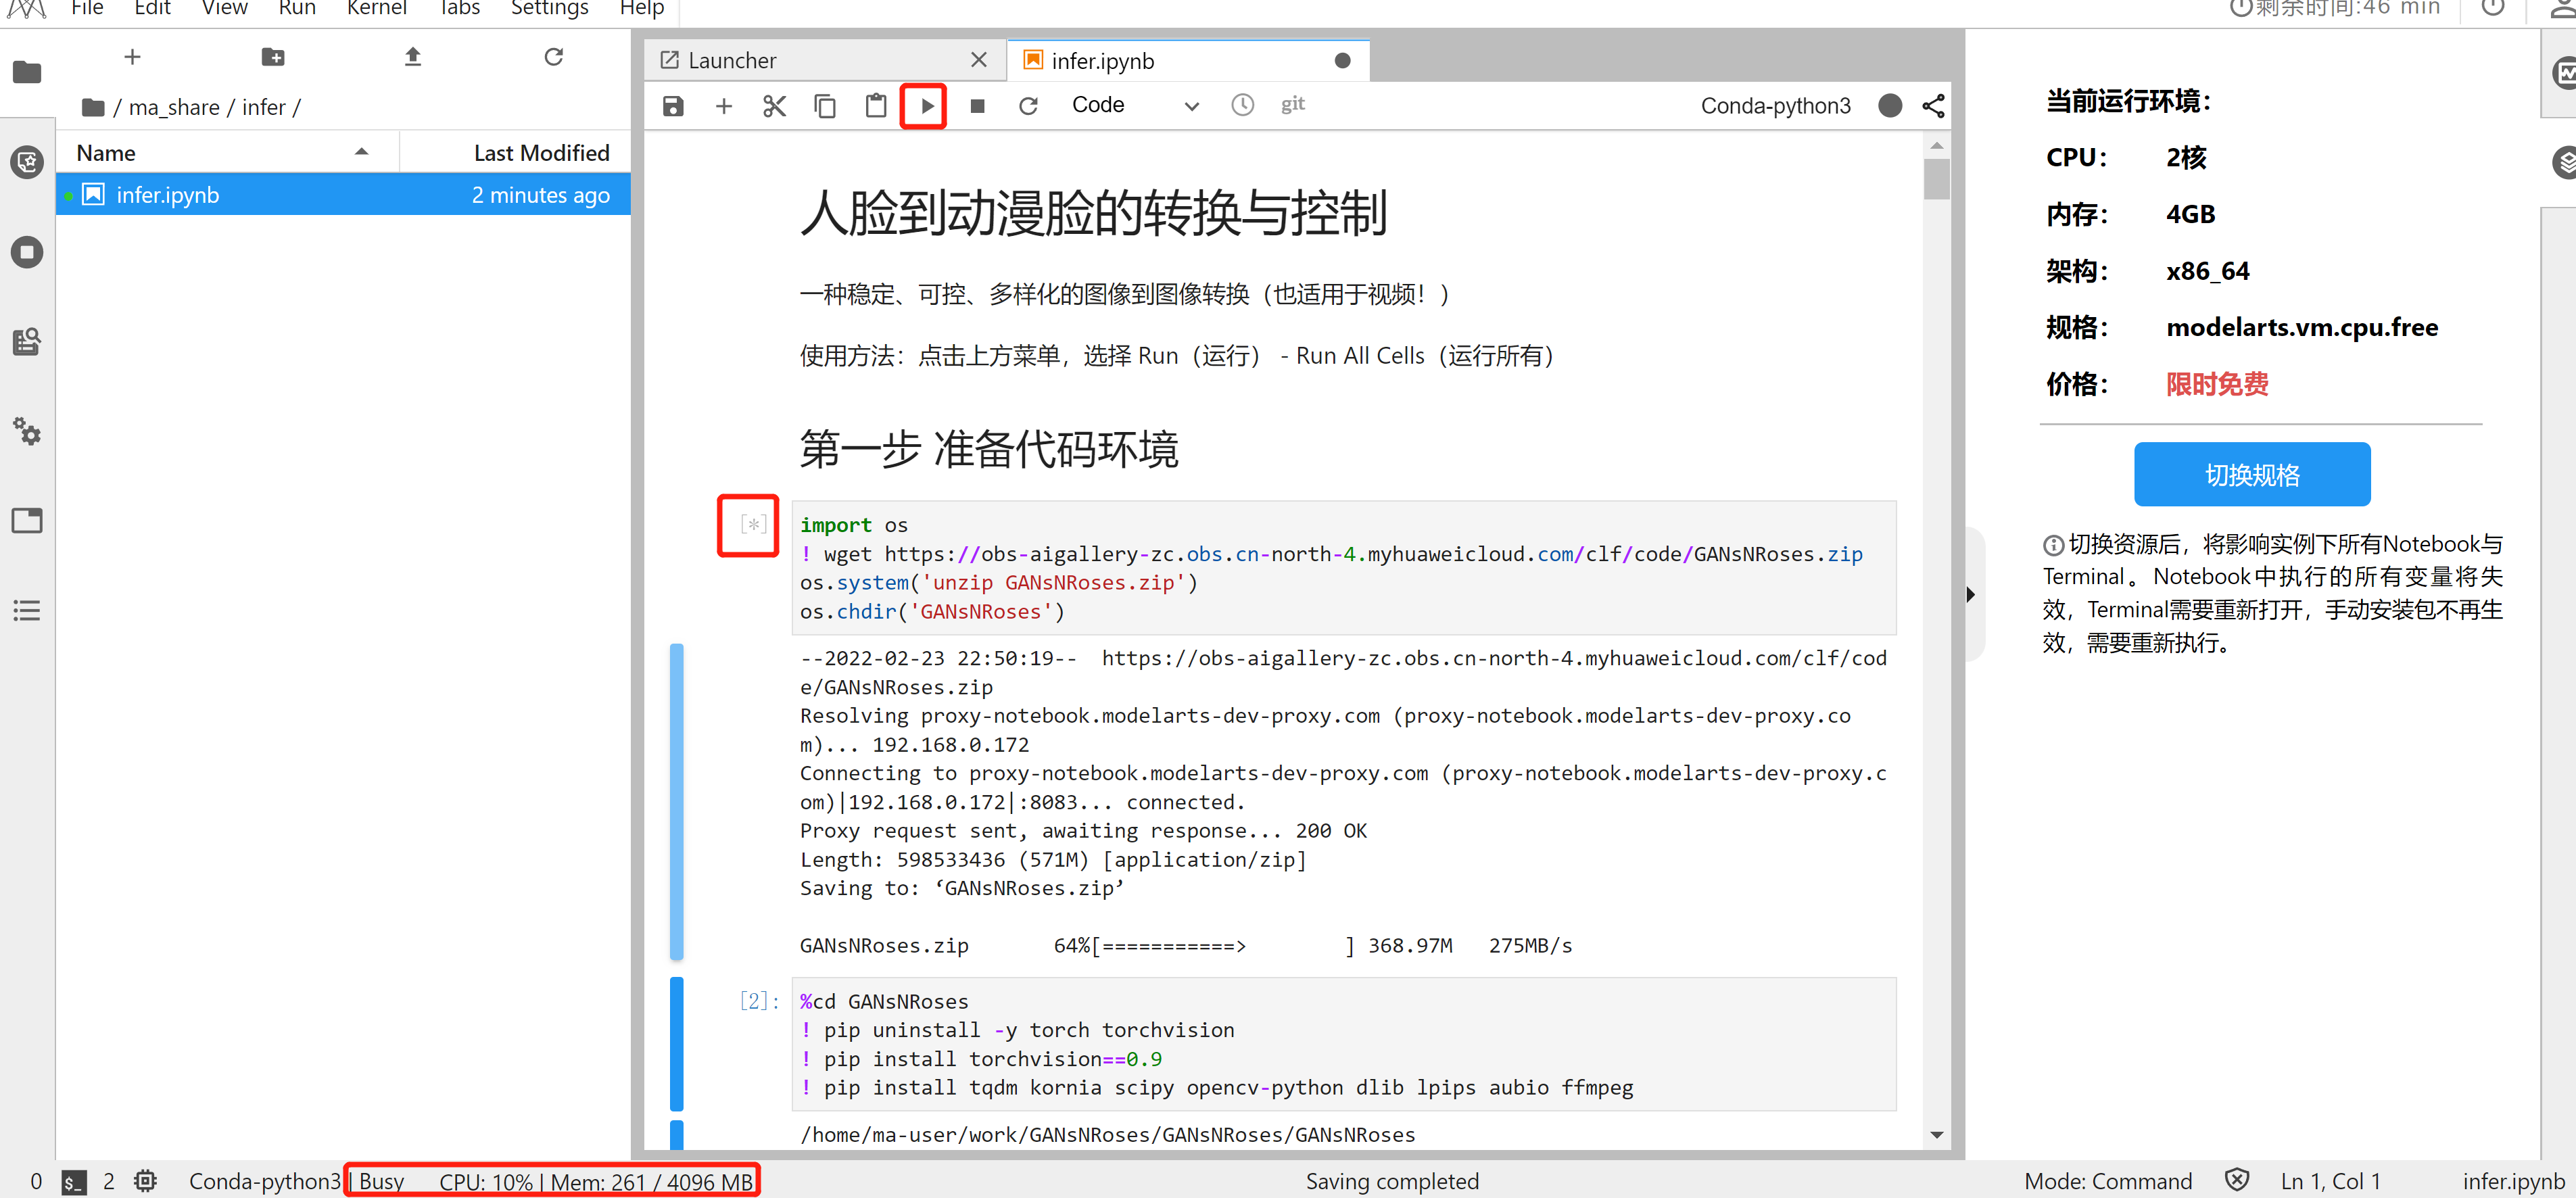The width and height of the screenshot is (2576, 1198).
Task: Open the Kernel menu
Action: click(x=376, y=9)
